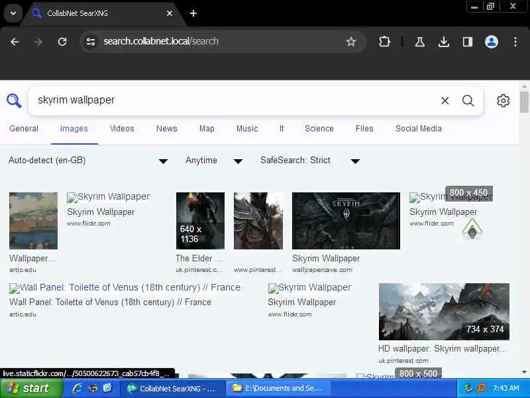The width and height of the screenshot is (530, 398).
Task: Open the News tab
Action: click(x=167, y=129)
